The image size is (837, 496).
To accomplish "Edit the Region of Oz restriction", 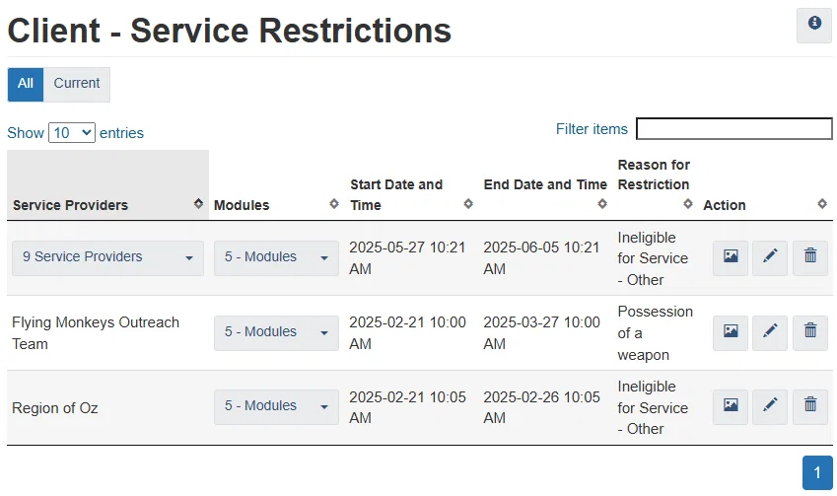I will 770,406.
